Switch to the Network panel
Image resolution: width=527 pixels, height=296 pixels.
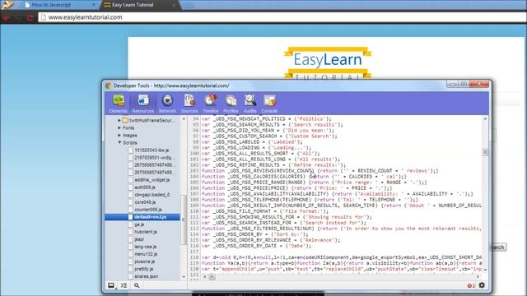click(167, 104)
